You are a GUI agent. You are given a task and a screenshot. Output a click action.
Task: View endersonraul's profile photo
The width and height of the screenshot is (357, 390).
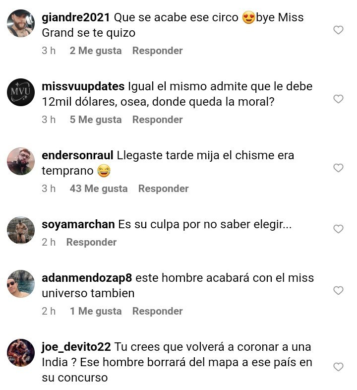pos(21,161)
